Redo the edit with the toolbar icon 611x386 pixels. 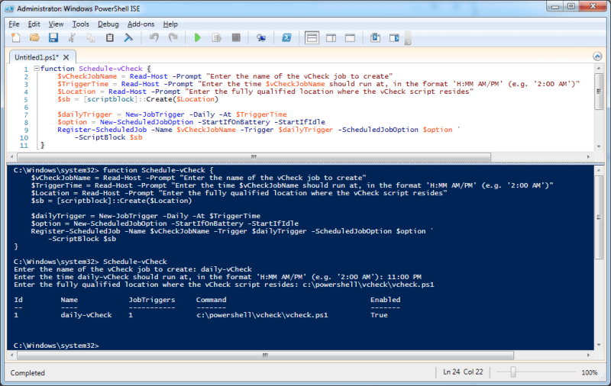coord(173,37)
